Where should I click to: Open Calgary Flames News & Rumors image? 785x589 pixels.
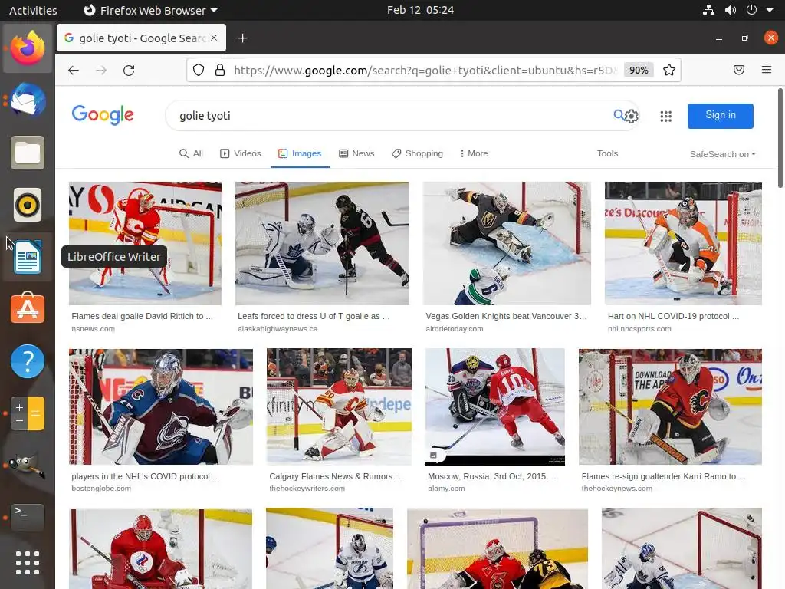coord(338,406)
